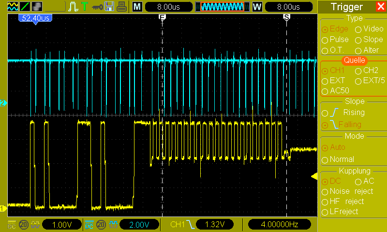Click the CH2 DC coupling icon
Viewport: 387px width, 232px height.
[x=89, y=224]
